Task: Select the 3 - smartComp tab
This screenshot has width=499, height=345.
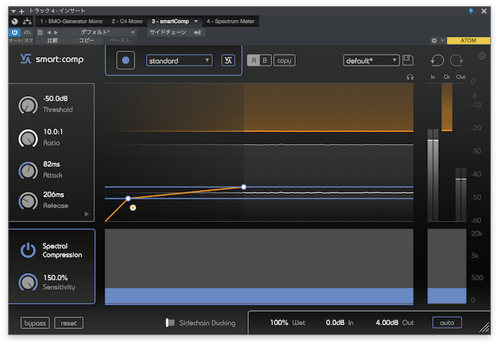Action: pos(170,21)
